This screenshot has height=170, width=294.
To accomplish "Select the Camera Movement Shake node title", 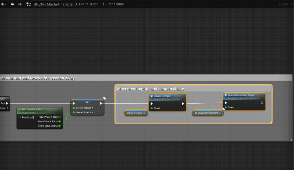I will point(241,95).
